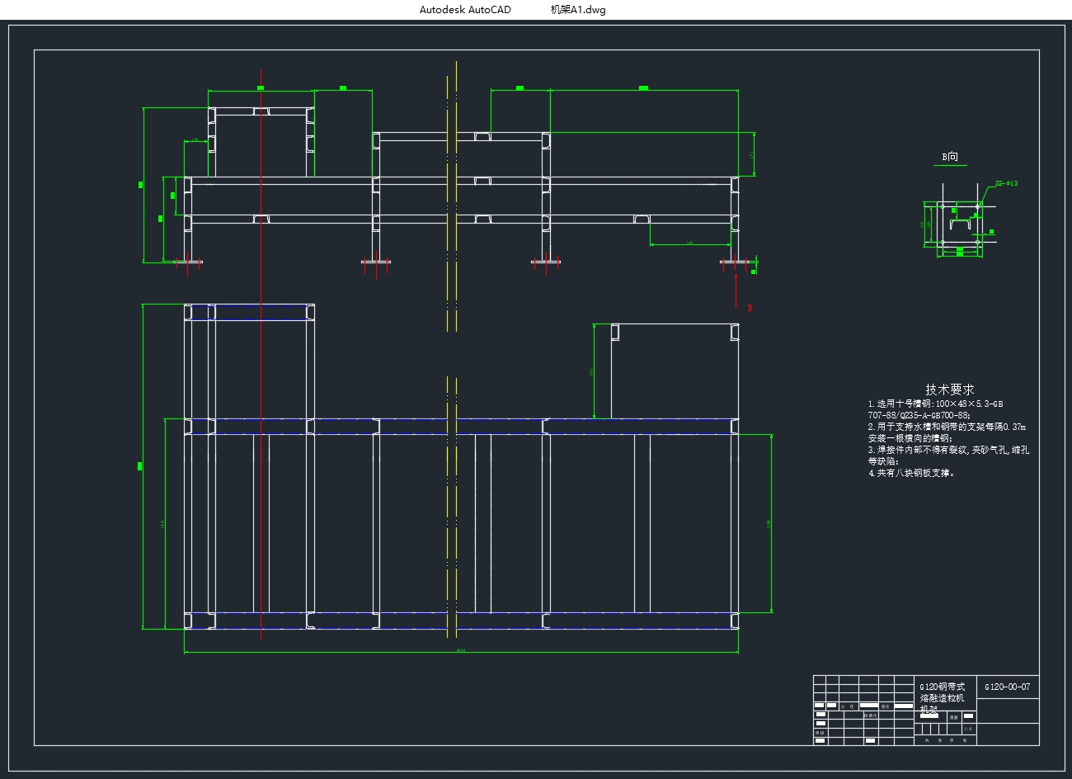Click the Autodesk AutoCAD title text
Image resolution: width=1072 pixels, height=779 pixels.
(465, 10)
